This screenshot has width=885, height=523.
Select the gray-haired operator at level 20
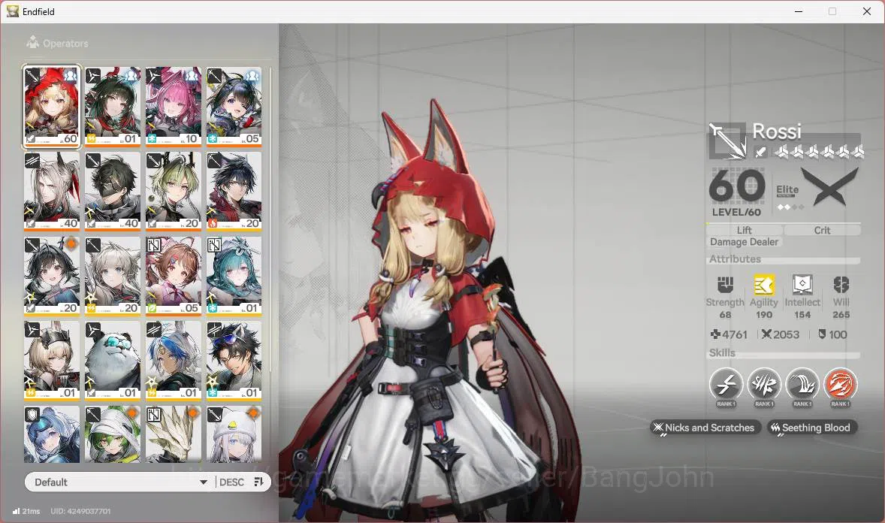click(113, 276)
